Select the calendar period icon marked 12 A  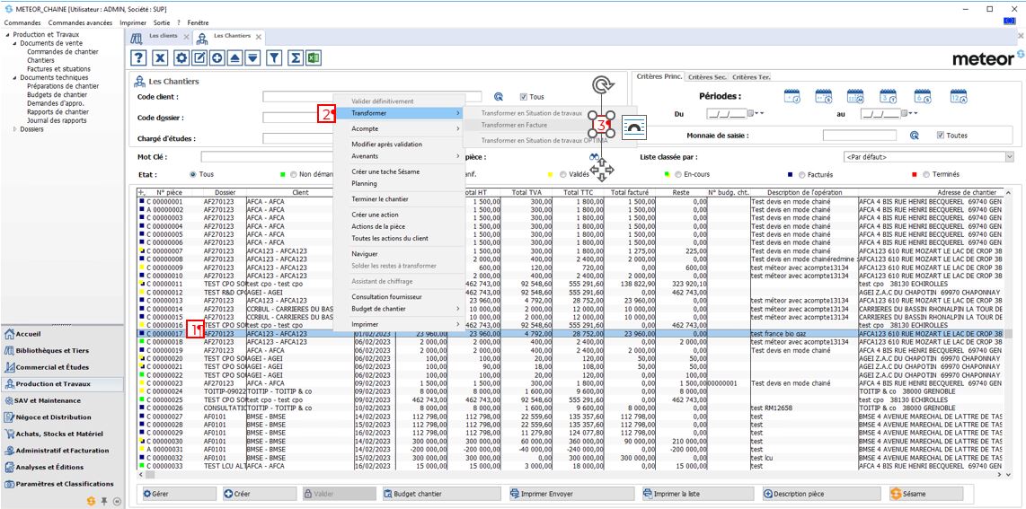tap(958, 96)
